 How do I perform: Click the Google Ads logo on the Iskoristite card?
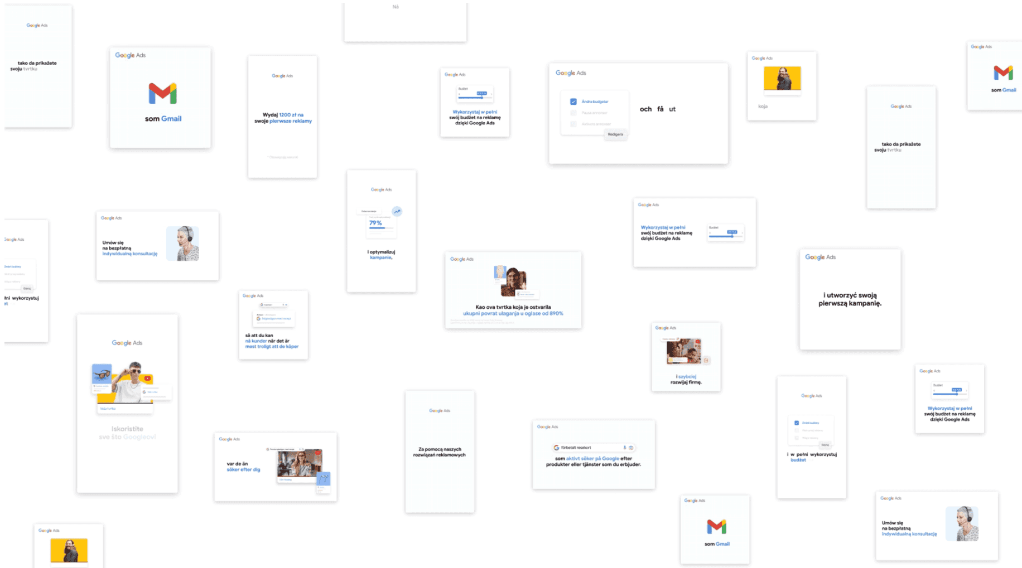click(127, 343)
